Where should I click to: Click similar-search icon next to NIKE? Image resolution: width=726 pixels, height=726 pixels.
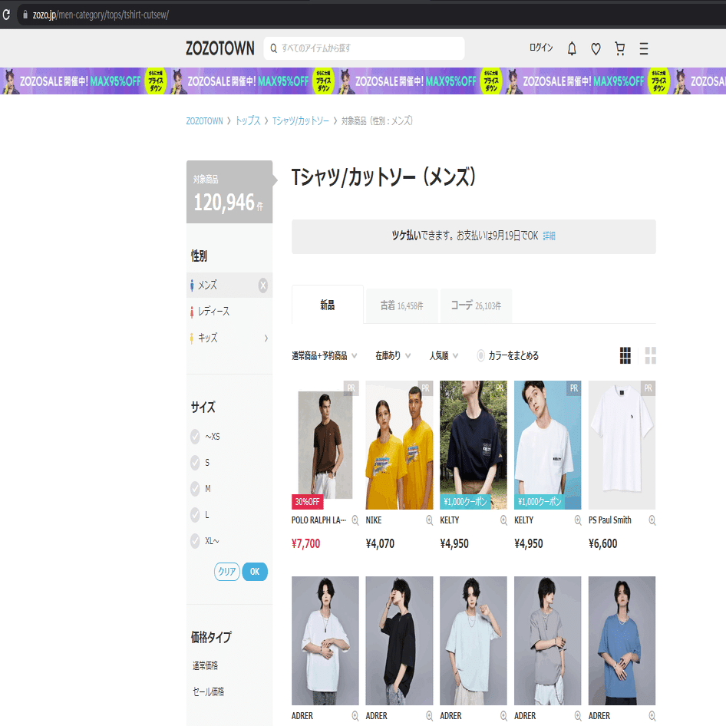click(429, 520)
